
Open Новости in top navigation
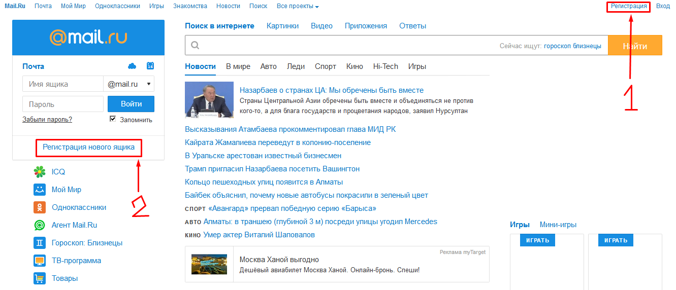pyautogui.click(x=228, y=6)
